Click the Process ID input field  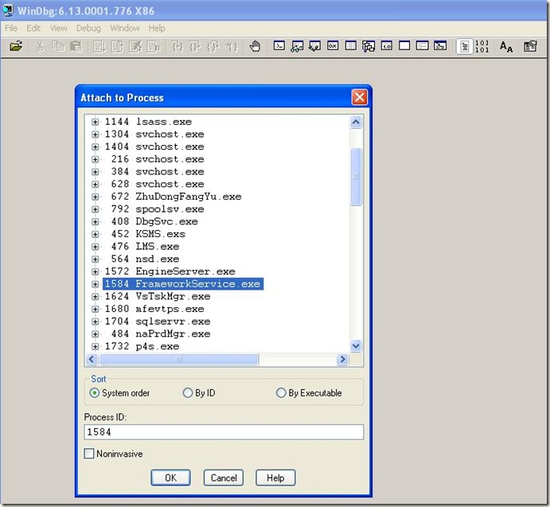pyautogui.click(x=224, y=432)
